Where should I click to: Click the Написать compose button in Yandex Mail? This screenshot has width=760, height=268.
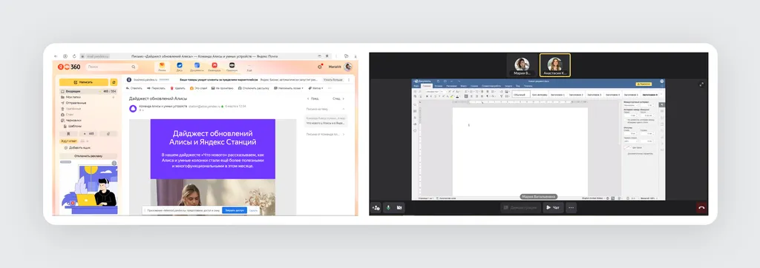[84, 82]
